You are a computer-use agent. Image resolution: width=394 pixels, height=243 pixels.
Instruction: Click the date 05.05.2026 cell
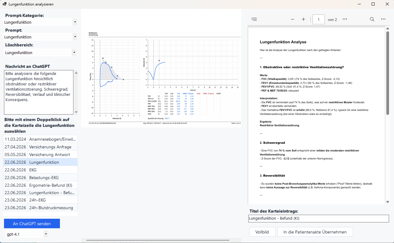pos(15,155)
